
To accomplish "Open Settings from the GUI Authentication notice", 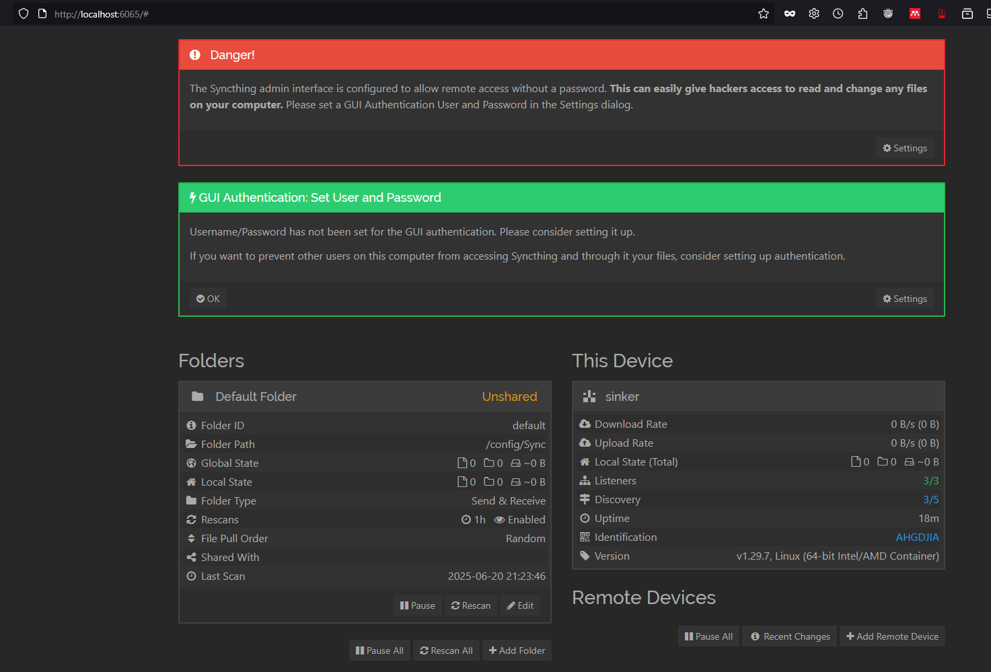I will tap(905, 299).
